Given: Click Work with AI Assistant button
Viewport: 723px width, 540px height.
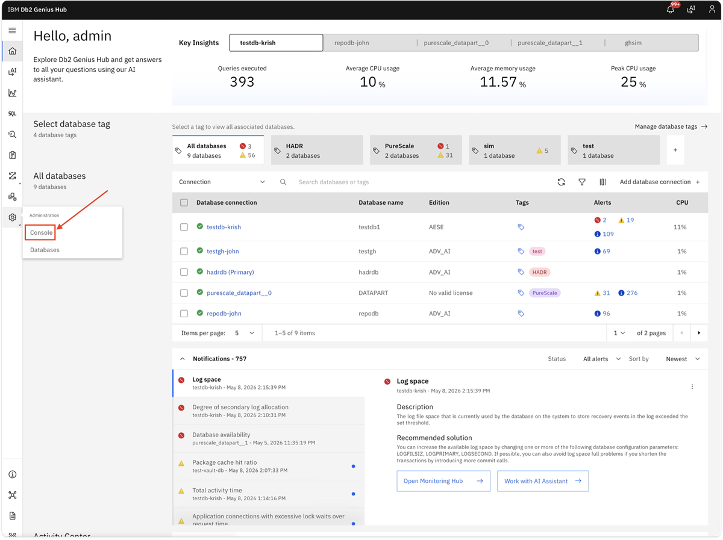Looking at the screenshot, I should click(x=543, y=481).
